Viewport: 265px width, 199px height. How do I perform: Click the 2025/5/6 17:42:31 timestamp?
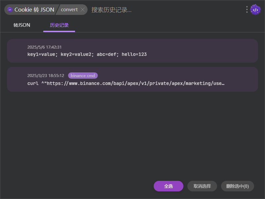click(44, 47)
